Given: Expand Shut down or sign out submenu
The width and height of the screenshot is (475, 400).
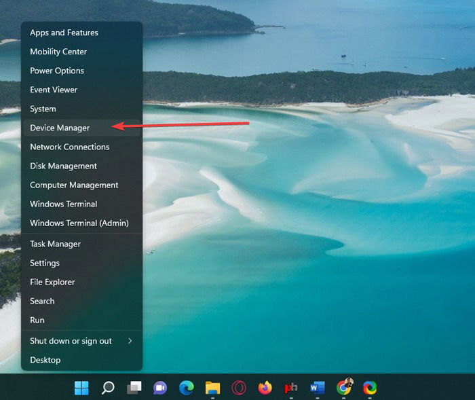Looking at the screenshot, I should point(82,341).
